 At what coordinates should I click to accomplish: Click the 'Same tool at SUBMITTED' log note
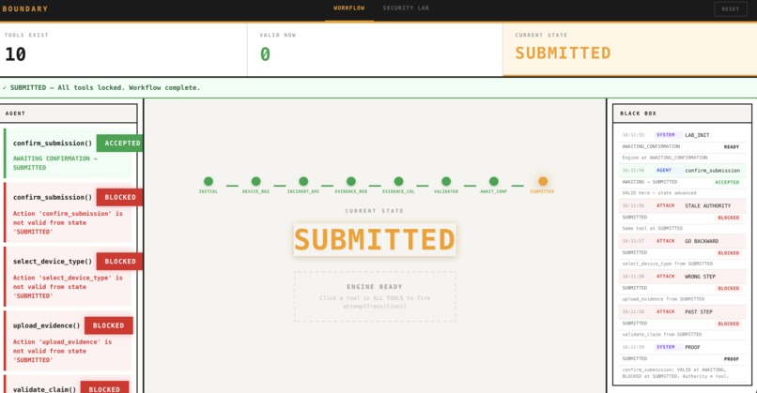click(652, 228)
